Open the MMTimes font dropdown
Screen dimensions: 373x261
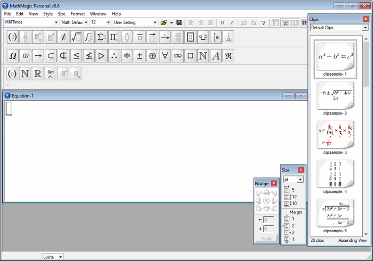pos(55,23)
